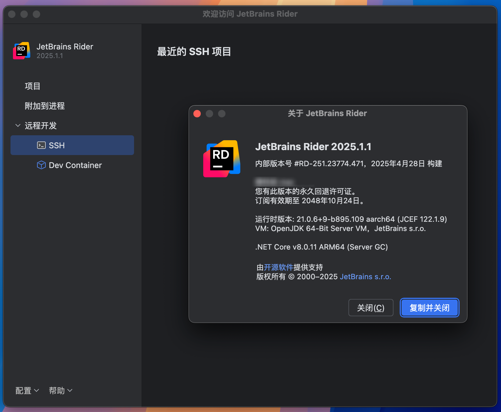
Task: Click the .NET Core v8.0.11 ARM64 line
Action: tap(321, 247)
